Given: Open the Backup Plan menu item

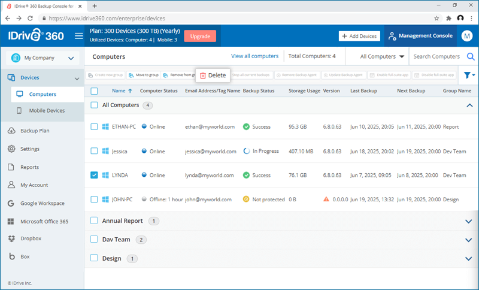Looking at the screenshot, I should pyautogui.click(x=34, y=131).
